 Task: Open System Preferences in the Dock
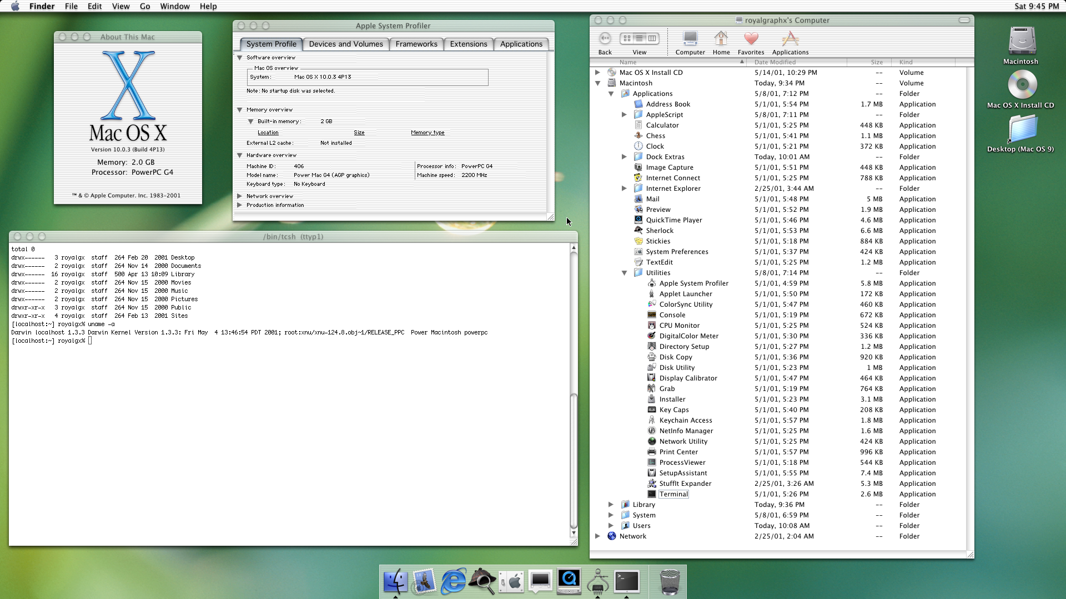511,581
